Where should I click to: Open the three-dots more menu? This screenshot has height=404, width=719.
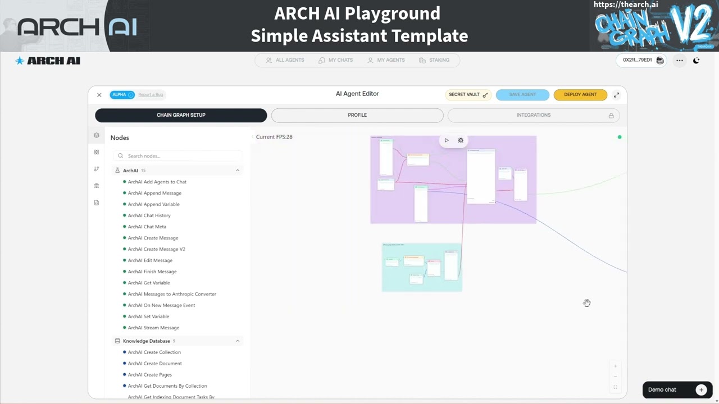tap(680, 61)
